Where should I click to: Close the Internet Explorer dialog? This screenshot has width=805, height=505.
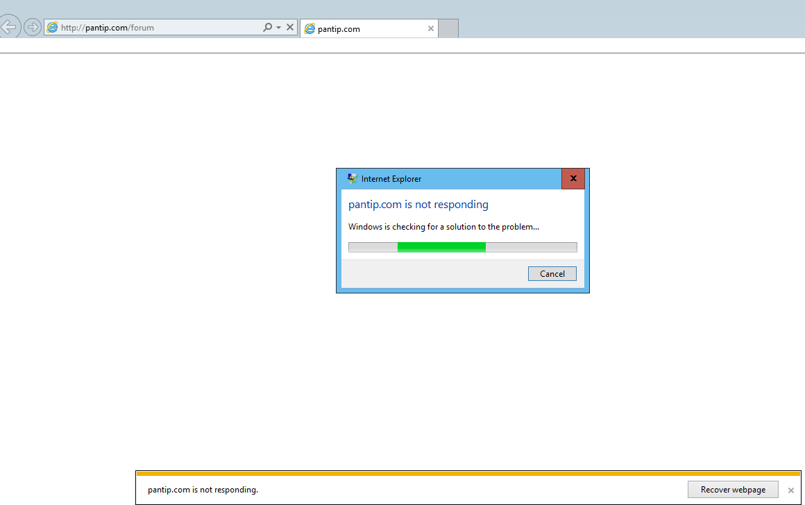tap(573, 178)
